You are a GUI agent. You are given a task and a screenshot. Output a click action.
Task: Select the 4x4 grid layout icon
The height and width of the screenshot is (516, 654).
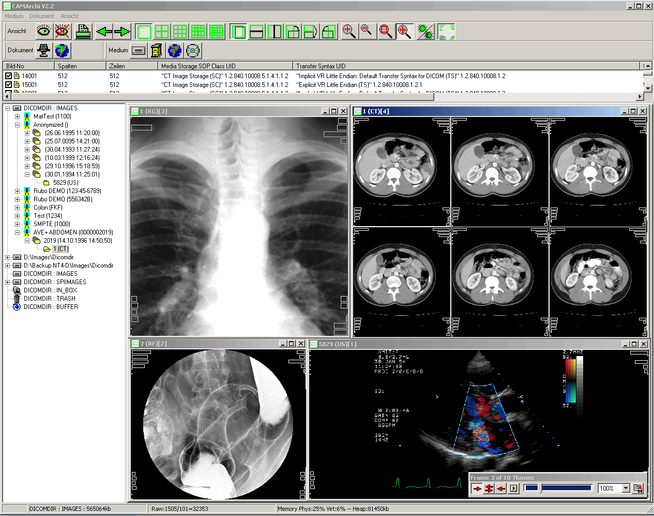[198, 32]
